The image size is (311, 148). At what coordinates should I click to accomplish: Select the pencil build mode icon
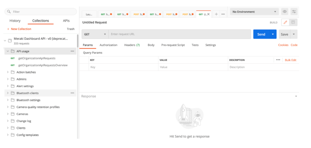[x=285, y=22]
